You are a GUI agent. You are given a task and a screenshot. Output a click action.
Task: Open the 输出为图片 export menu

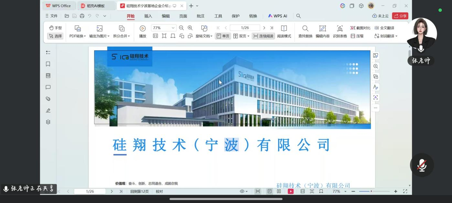[100, 32]
